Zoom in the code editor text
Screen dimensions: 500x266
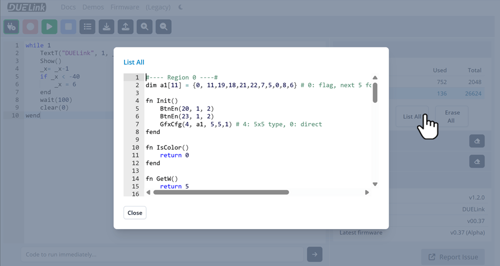144,26
